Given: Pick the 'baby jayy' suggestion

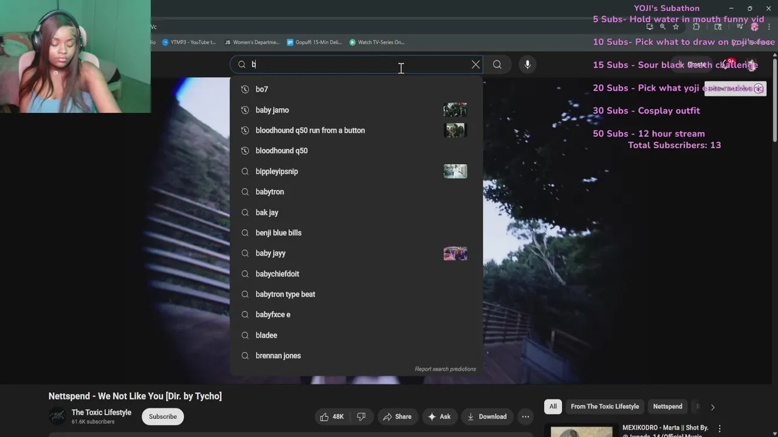Looking at the screenshot, I should (x=356, y=253).
